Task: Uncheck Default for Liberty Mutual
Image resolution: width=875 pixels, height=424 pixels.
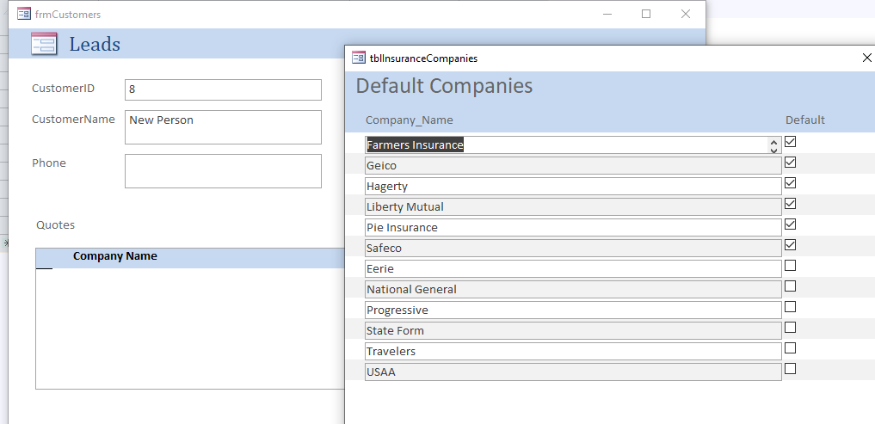Action: [790, 204]
